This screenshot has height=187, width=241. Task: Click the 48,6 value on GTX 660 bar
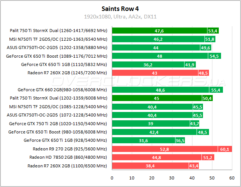(x=160, y=90)
